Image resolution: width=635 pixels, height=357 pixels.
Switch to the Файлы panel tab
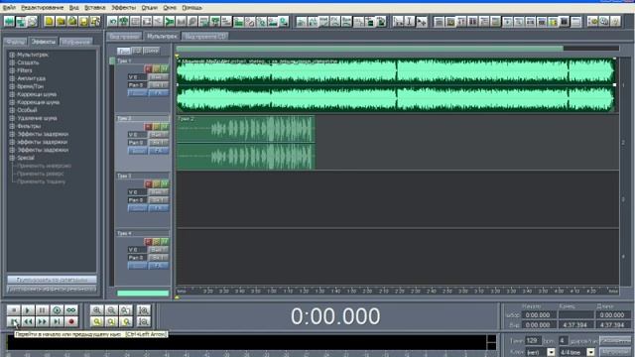point(16,42)
